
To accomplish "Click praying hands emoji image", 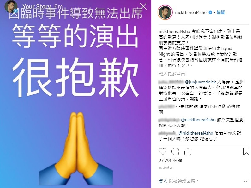I will (x=76, y=150).
